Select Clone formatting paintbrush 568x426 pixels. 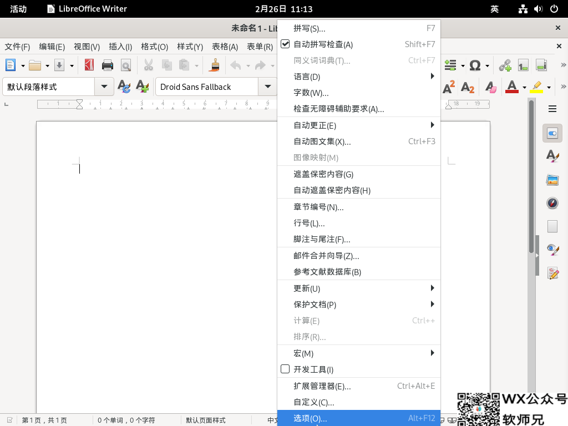pos(215,65)
